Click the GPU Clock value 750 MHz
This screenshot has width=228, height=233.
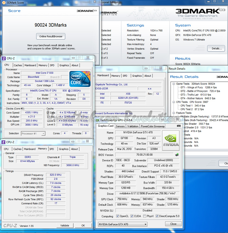122,199
